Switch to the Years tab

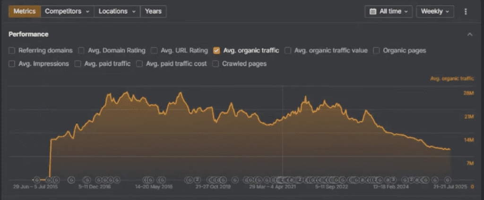153,11
